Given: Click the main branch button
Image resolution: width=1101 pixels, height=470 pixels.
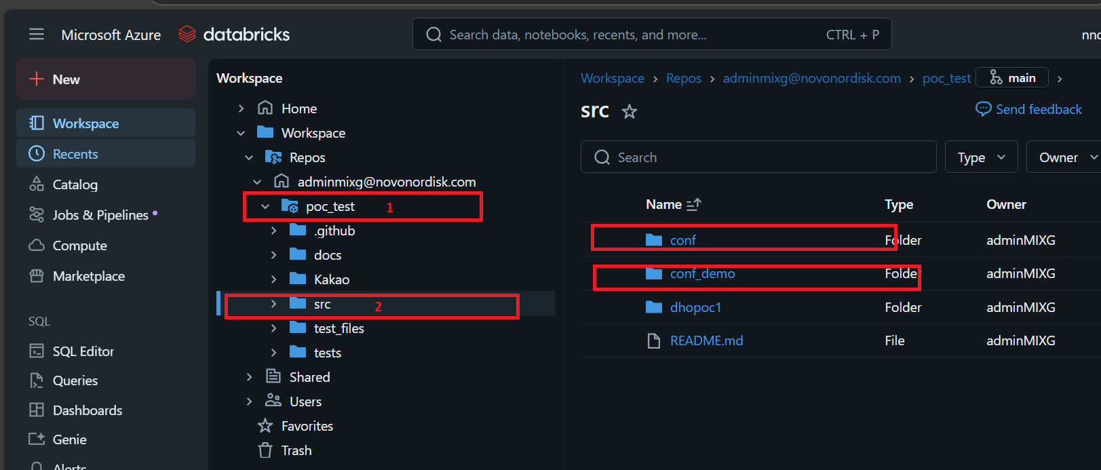Looking at the screenshot, I should 1012,78.
